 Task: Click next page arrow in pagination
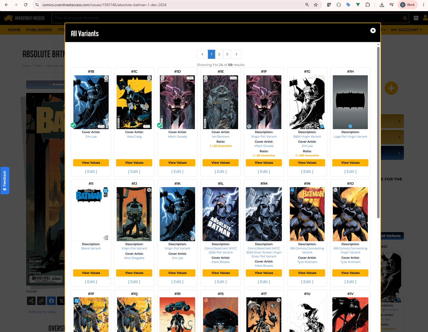tap(236, 54)
